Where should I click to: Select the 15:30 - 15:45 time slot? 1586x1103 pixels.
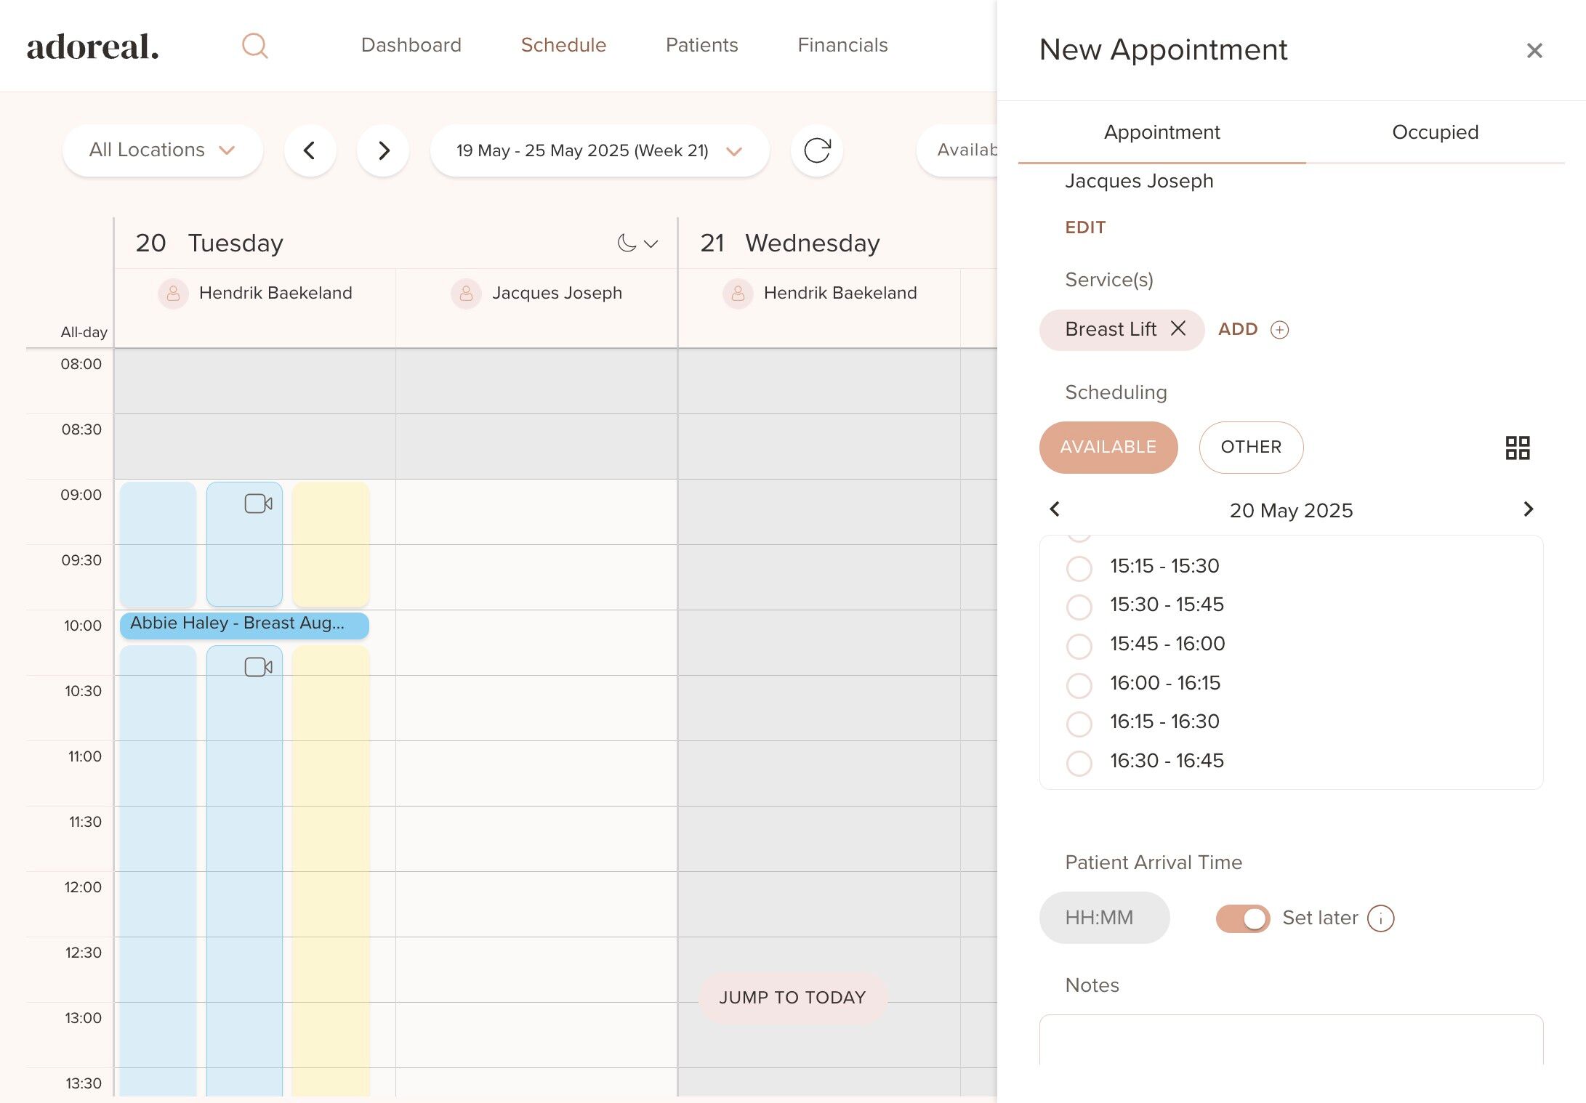tap(1079, 606)
